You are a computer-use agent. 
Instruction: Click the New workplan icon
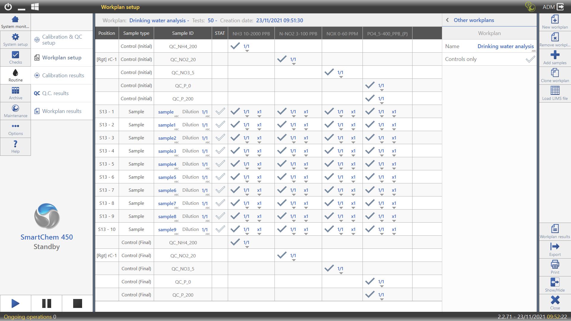555,20
